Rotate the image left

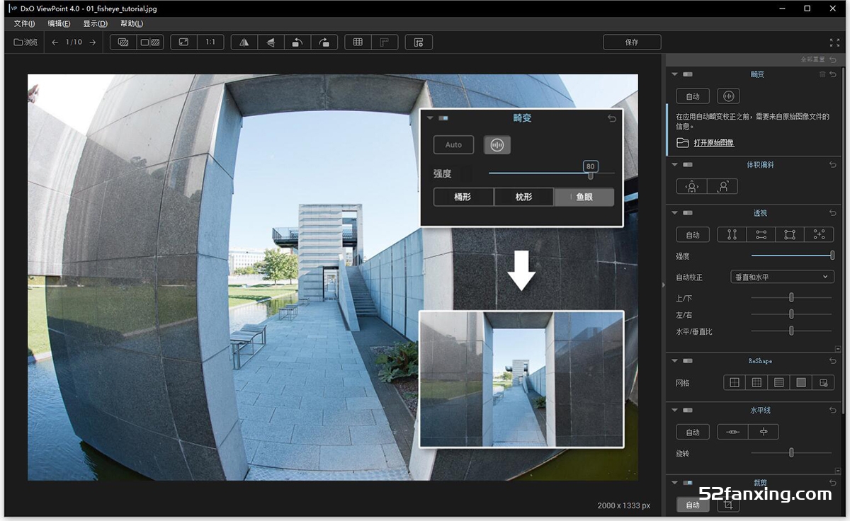[297, 42]
